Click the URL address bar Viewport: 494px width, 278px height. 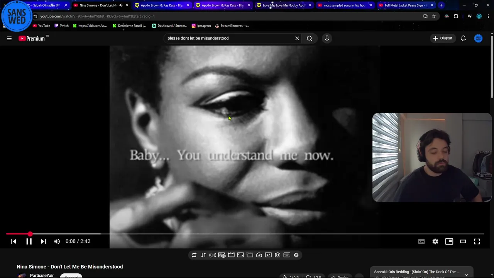(x=228, y=16)
